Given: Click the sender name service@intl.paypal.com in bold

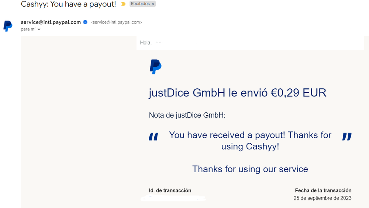Looking at the screenshot, I should point(51,22).
